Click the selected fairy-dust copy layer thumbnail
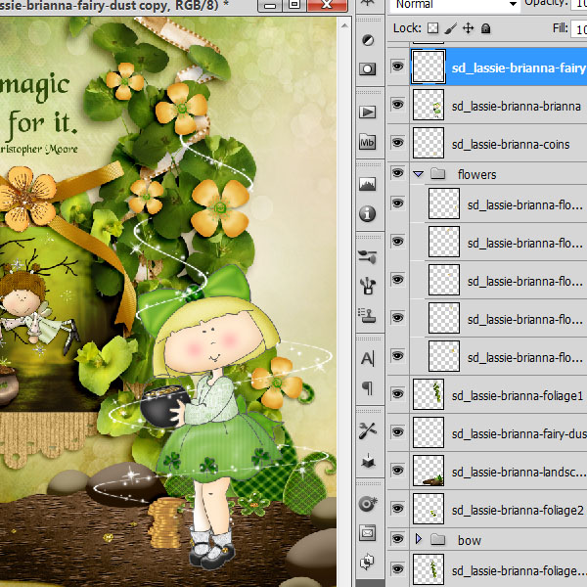 click(x=429, y=67)
